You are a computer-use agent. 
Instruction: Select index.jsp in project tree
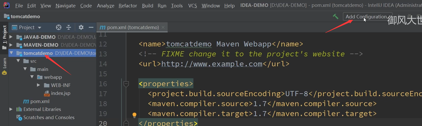pyautogui.click(x=52, y=93)
